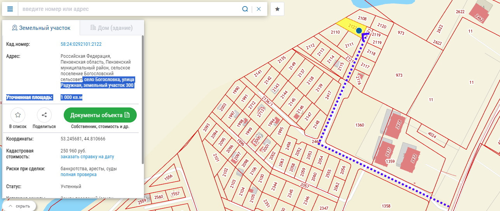Click parcel 1358 on map
Screen dimensions: 500x211
pyautogui.click(x=386, y=206)
